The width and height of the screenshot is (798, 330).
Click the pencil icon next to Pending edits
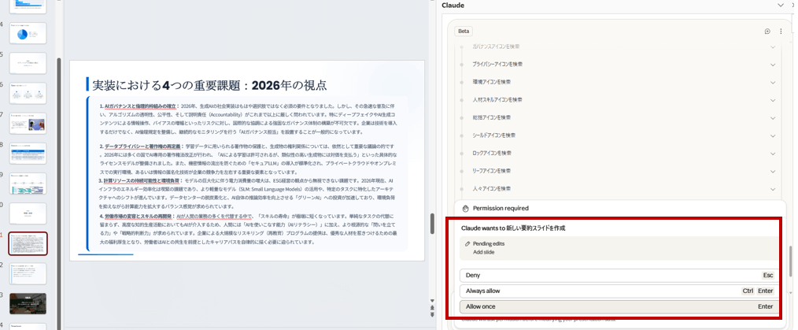pyautogui.click(x=467, y=244)
